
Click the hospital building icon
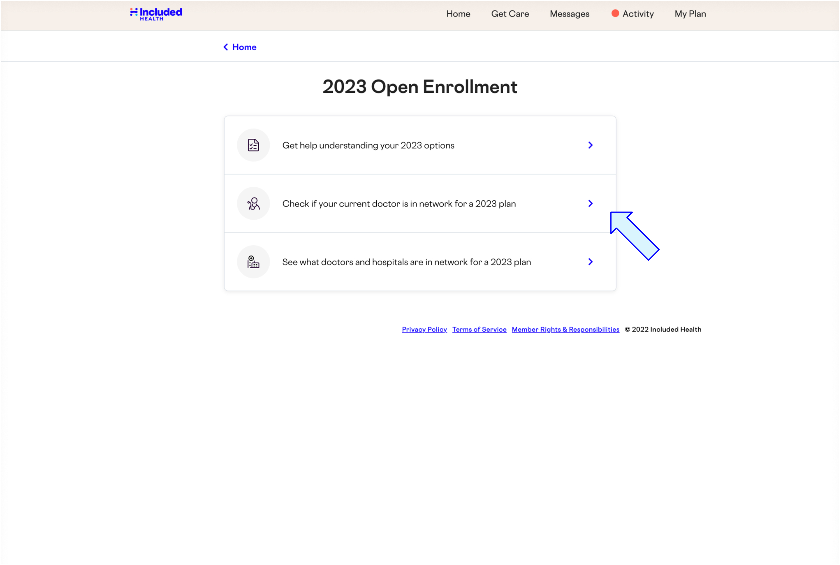click(253, 262)
